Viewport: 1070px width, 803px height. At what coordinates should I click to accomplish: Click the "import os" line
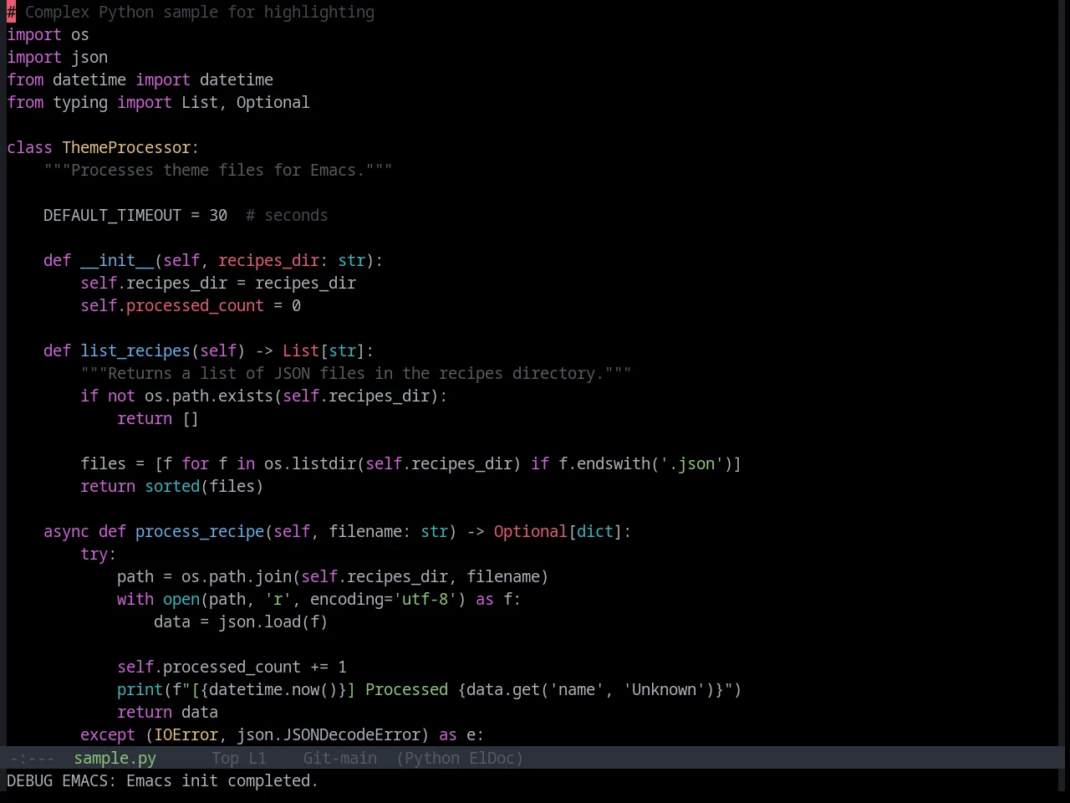click(x=48, y=34)
